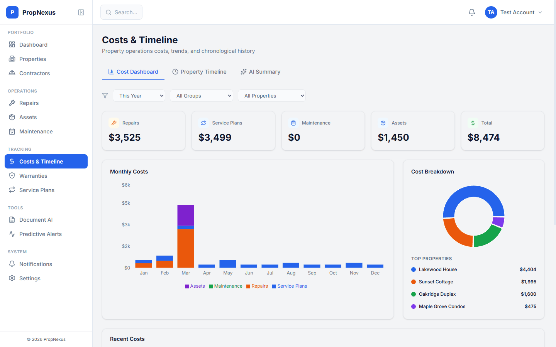Open the AI Summary tab
Viewport: 556px width, 347px height.
pyautogui.click(x=260, y=72)
